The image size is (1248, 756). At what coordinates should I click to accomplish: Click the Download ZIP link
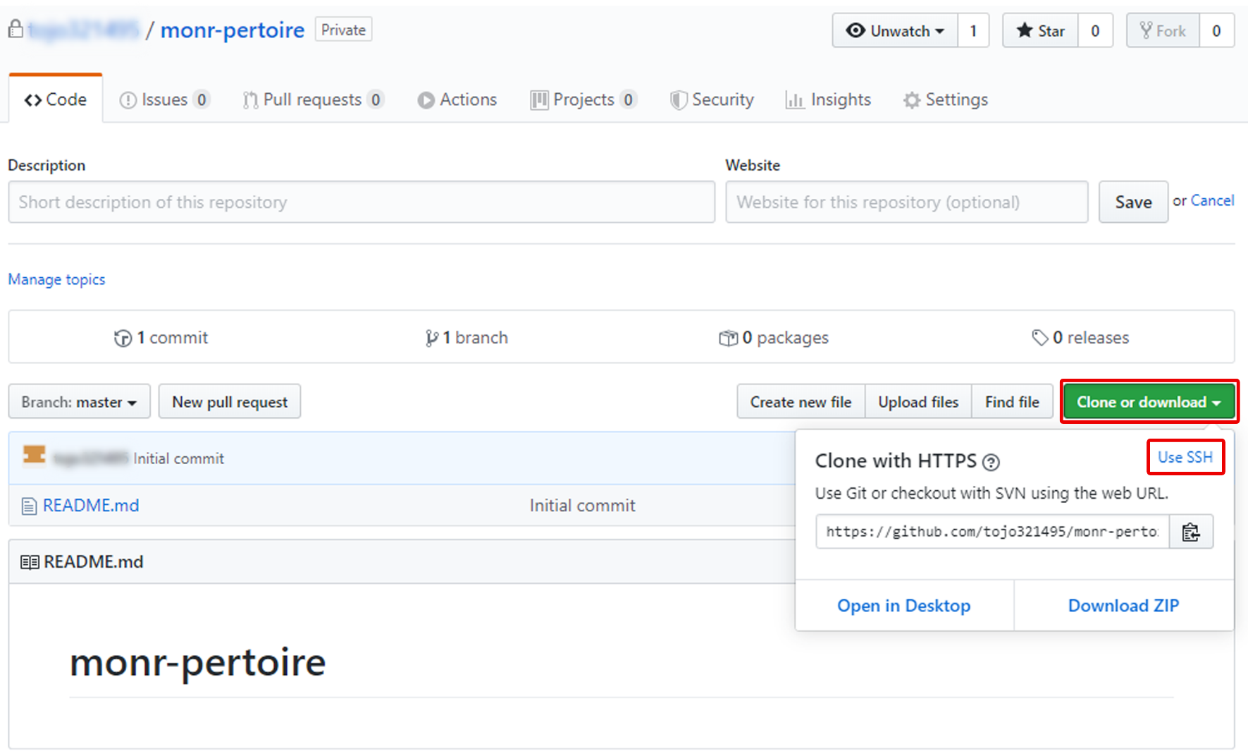coord(1123,606)
